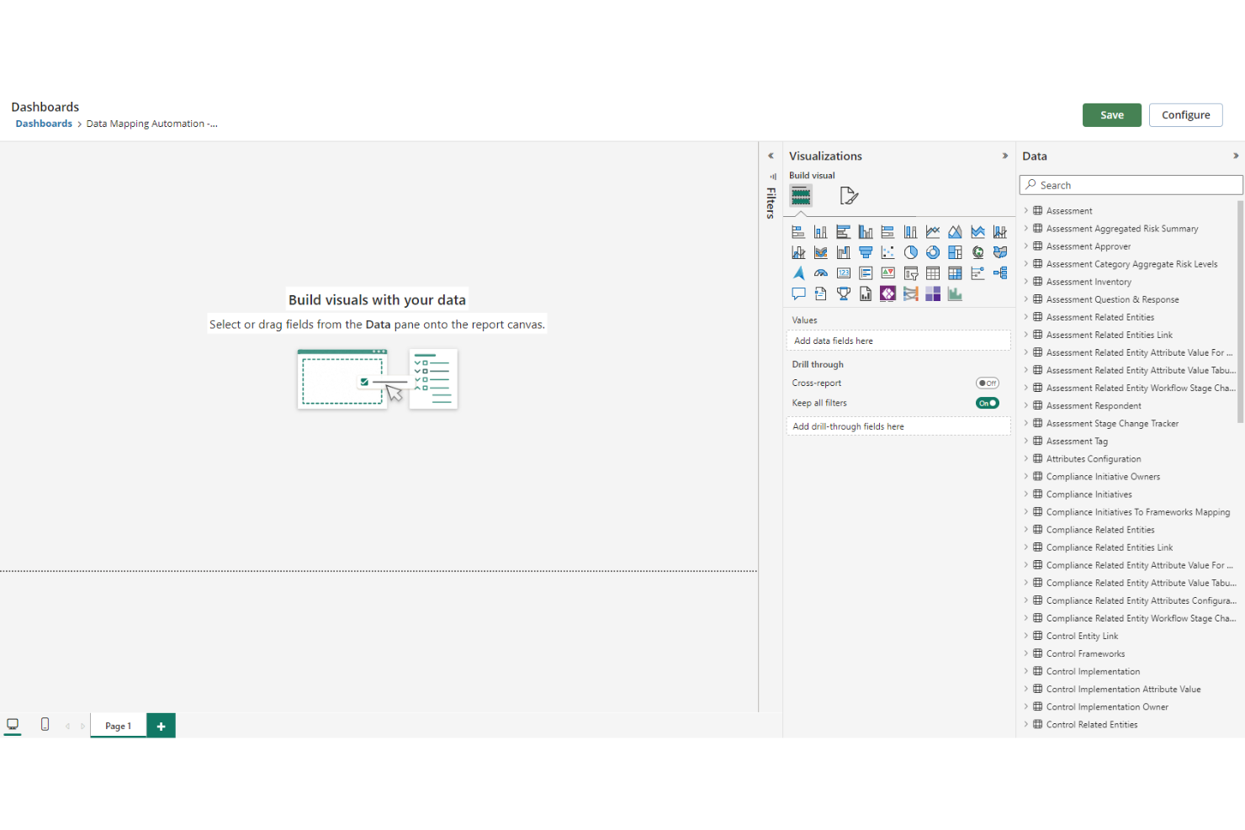Select the donut chart visualization
The height and width of the screenshot is (830, 1245).
(x=932, y=251)
